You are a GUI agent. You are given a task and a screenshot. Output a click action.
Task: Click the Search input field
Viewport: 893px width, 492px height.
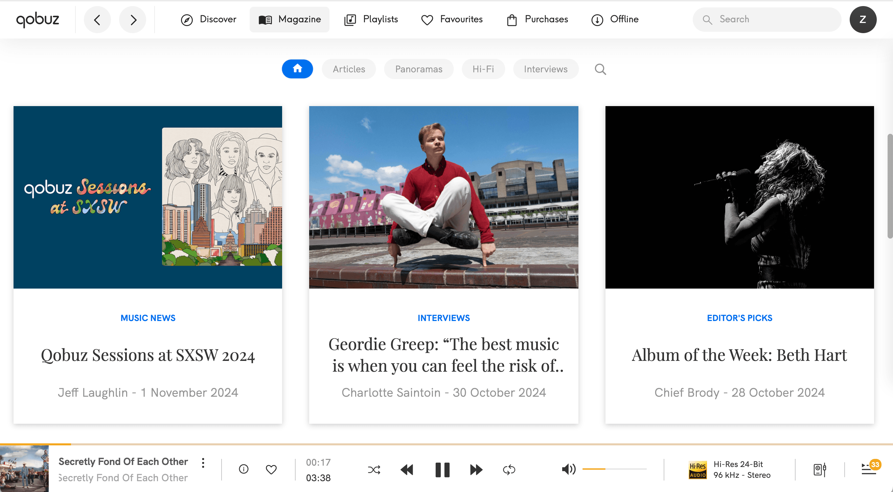pyautogui.click(x=767, y=19)
